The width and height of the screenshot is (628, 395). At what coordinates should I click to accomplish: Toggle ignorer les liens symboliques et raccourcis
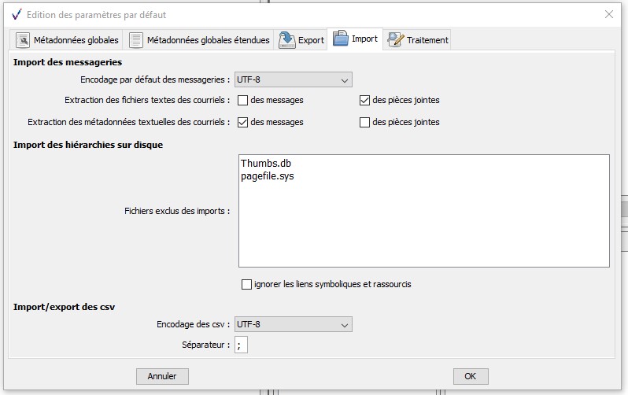[x=247, y=284]
